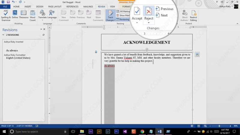Viewport: 240px width, 135px height.
Task: Open Windows Start menu
Action: point(4,131)
